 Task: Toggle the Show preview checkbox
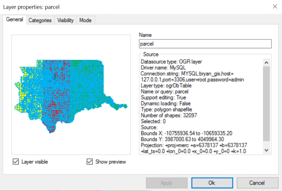tap(90, 162)
